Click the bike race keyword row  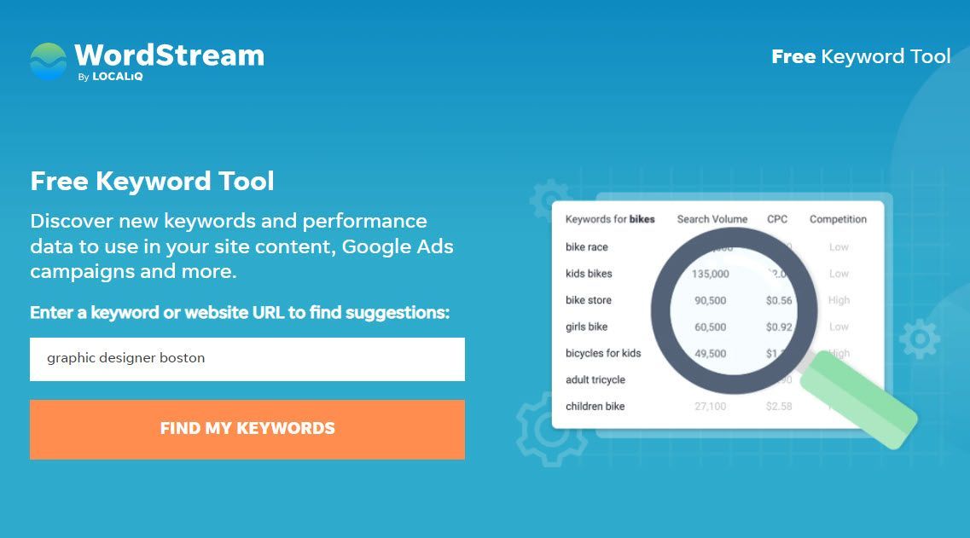(x=717, y=246)
